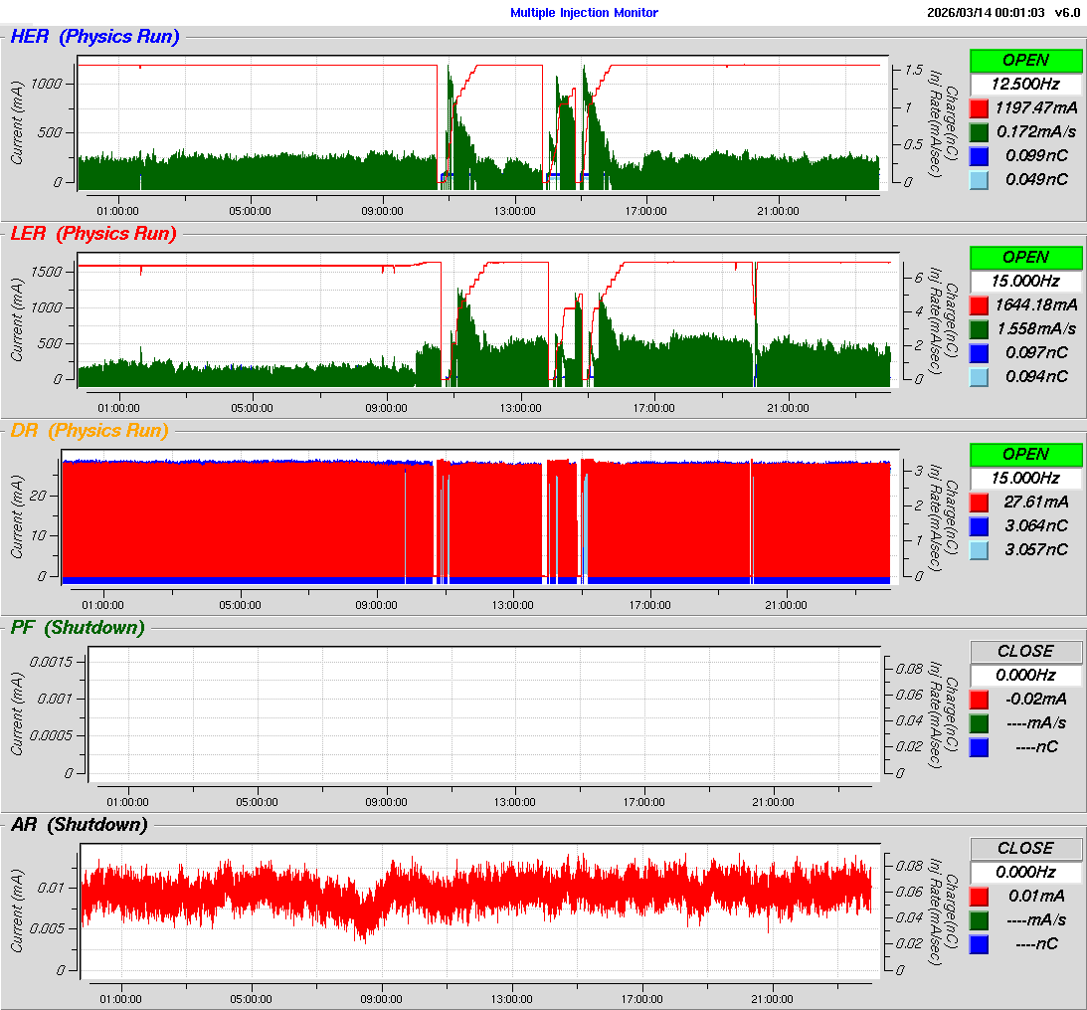
Task: Select the LER 15.000Hz frequency field
Action: (x=1025, y=282)
